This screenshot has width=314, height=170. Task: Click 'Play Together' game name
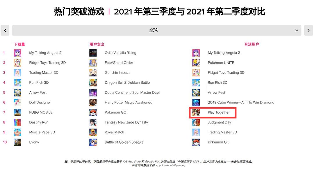coord(219,112)
